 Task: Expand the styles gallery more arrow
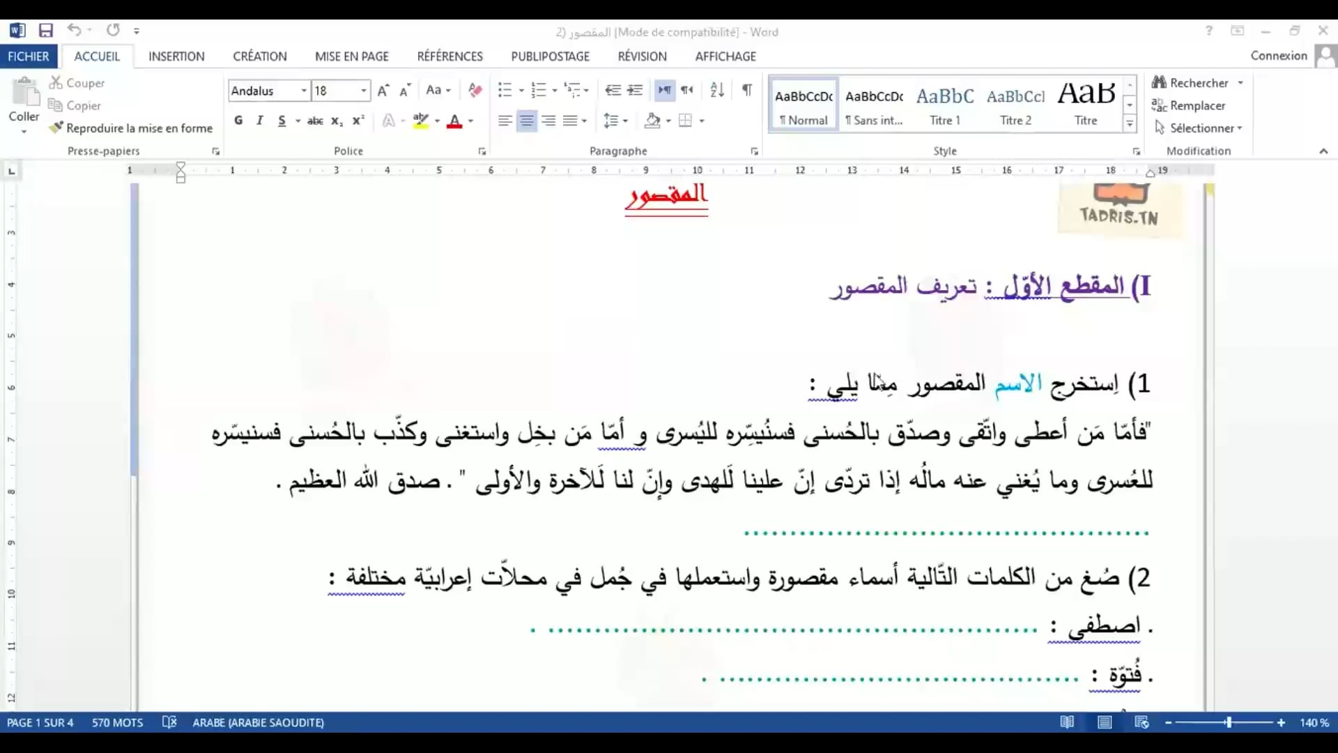[1130, 124]
